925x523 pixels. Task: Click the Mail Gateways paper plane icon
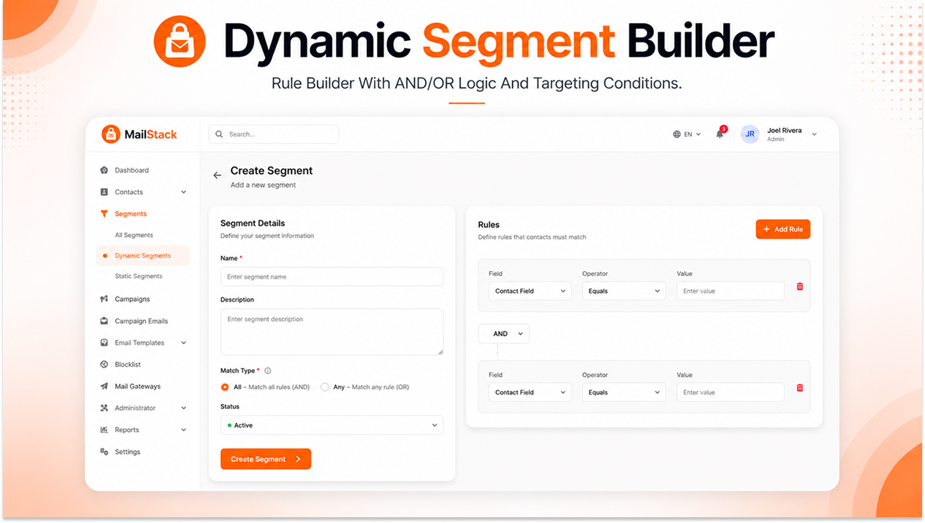click(104, 387)
